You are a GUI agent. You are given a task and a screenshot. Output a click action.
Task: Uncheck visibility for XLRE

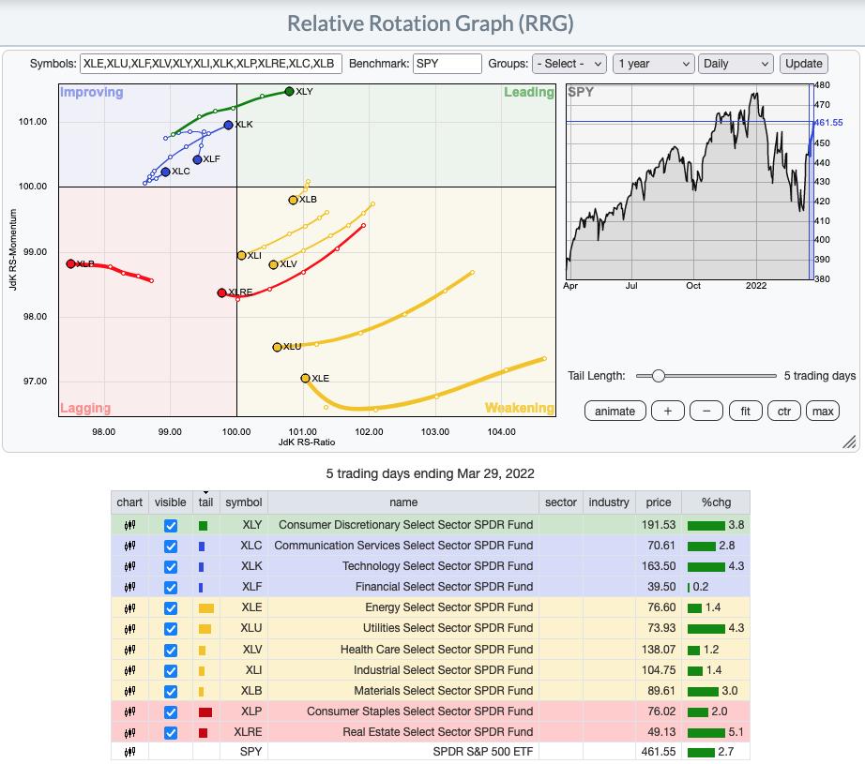pyautogui.click(x=171, y=733)
